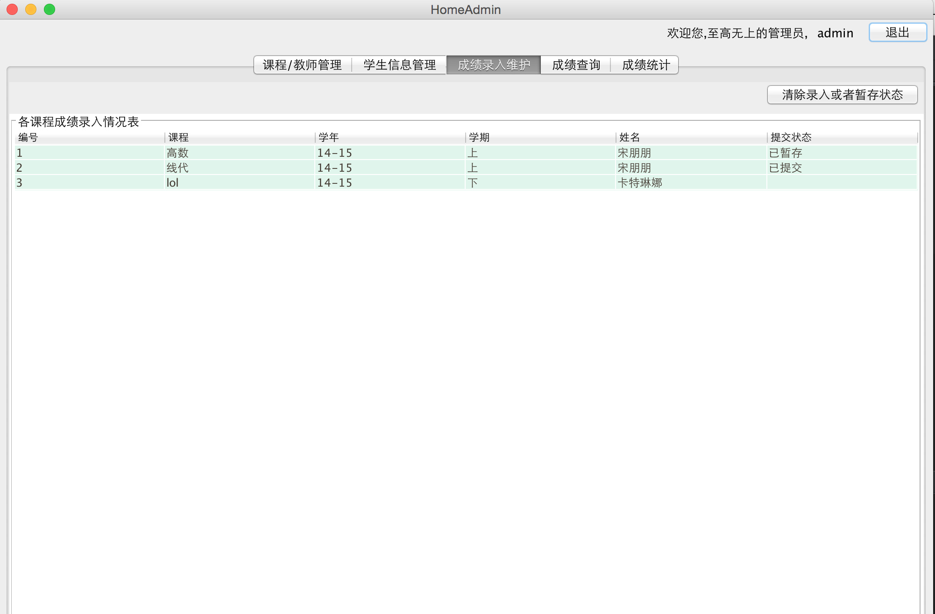Click the 卡特琳娜 name cell
Image resolution: width=935 pixels, height=614 pixels.
[x=640, y=182]
